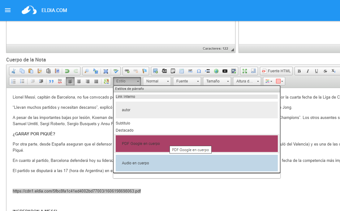340x211 pixels.
Task: Click the Google Maps icon
Action: pos(106,81)
